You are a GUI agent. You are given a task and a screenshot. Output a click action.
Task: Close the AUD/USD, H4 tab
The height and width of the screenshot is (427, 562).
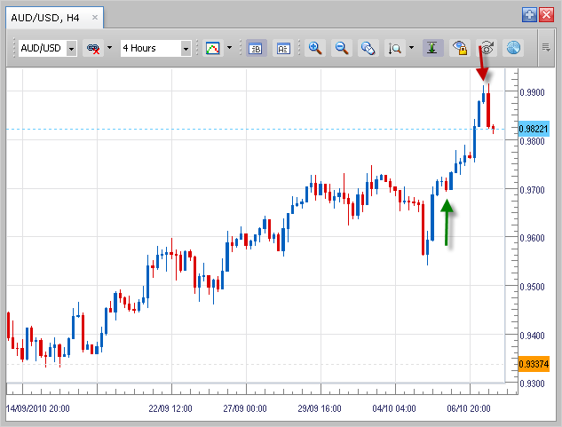(95, 17)
